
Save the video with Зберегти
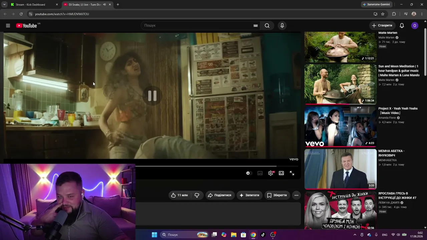click(277, 195)
